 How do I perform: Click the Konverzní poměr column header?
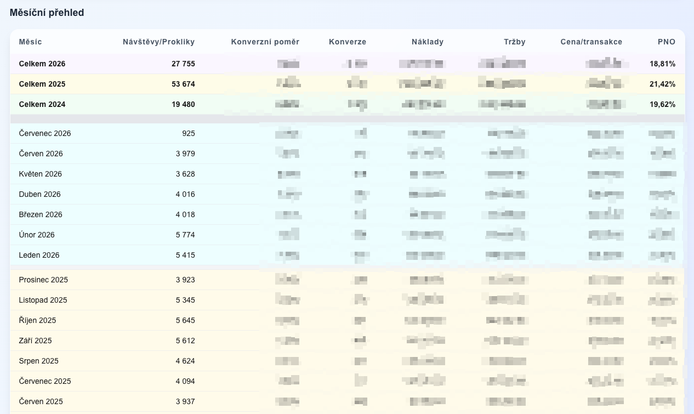coord(265,42)
